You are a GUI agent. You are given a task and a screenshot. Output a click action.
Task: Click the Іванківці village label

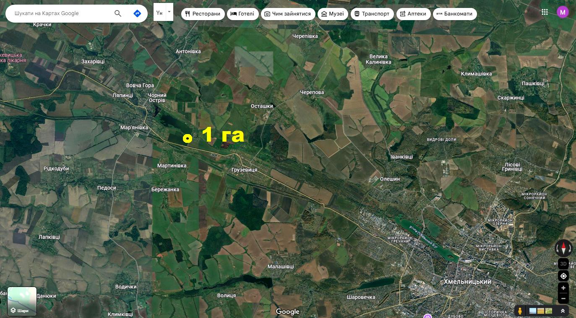(x=401, y=157)
